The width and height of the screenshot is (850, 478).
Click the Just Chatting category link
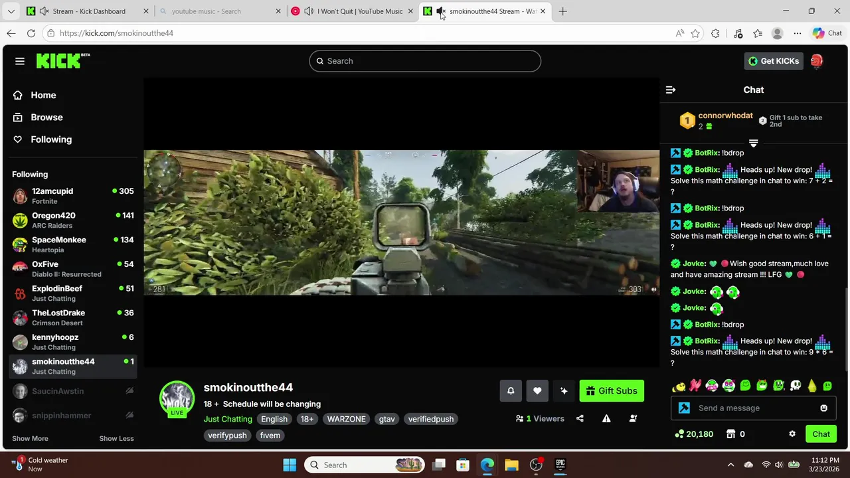[x=228, y=419]
